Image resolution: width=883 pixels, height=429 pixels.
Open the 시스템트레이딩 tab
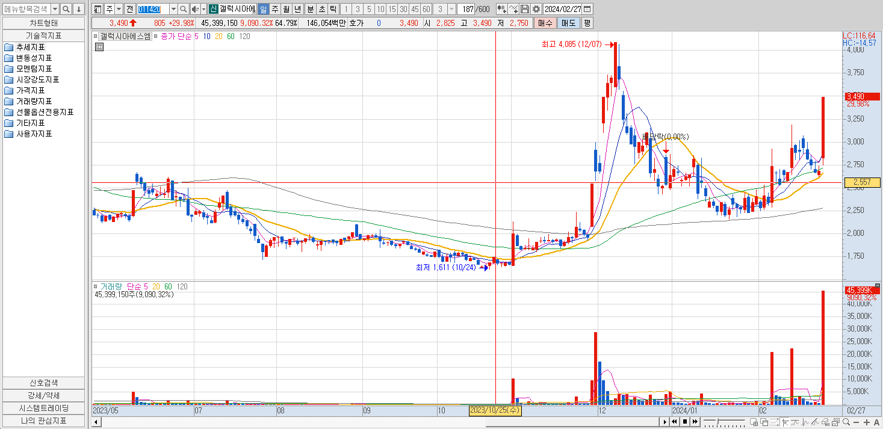[43, 408]
